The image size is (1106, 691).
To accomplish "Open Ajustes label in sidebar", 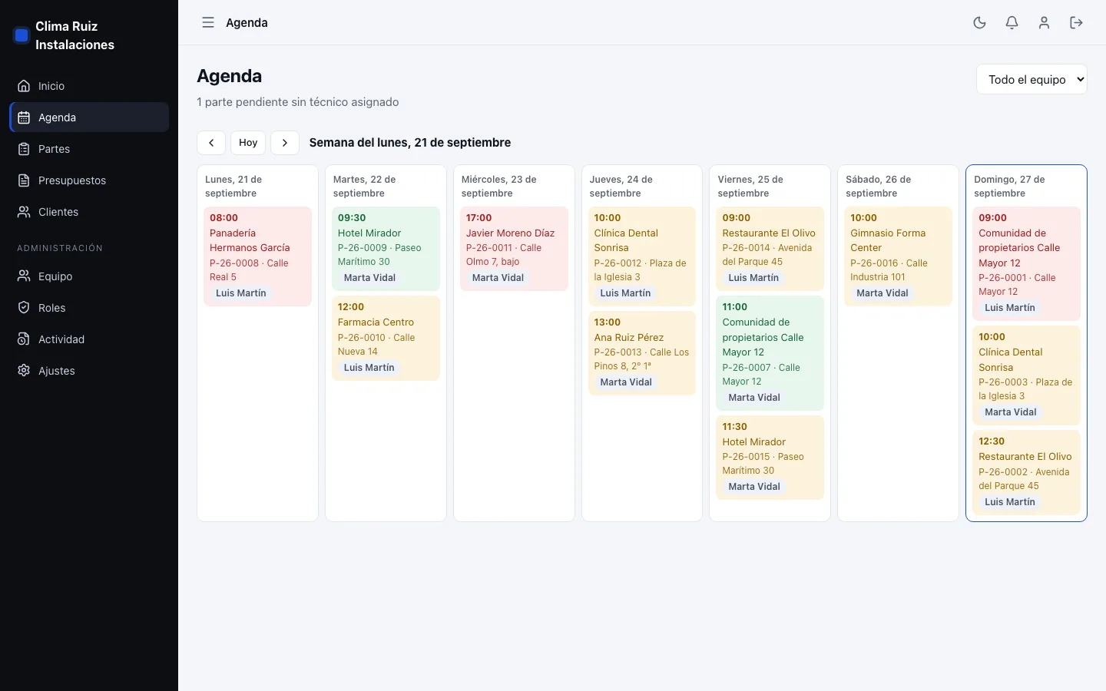I will [57, 371].
